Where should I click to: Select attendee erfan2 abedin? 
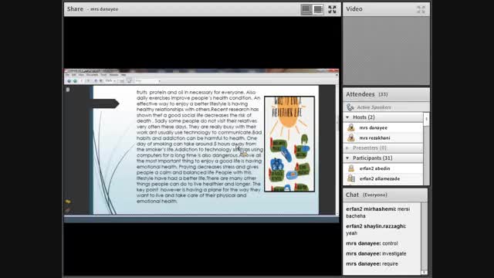tap(383, 168)
